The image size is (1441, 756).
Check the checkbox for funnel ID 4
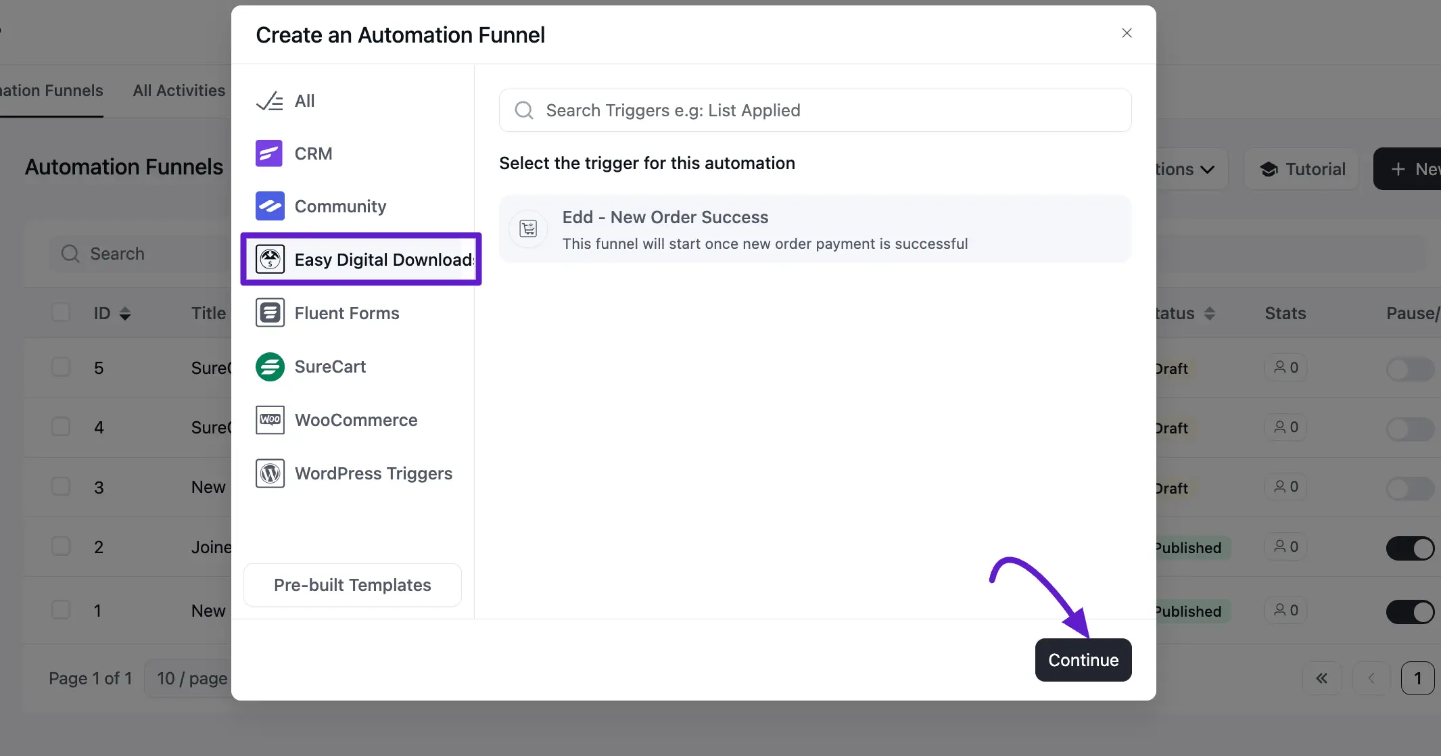(x=61, y=427)
